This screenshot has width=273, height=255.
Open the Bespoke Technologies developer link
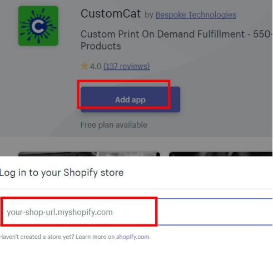point(196,15)
